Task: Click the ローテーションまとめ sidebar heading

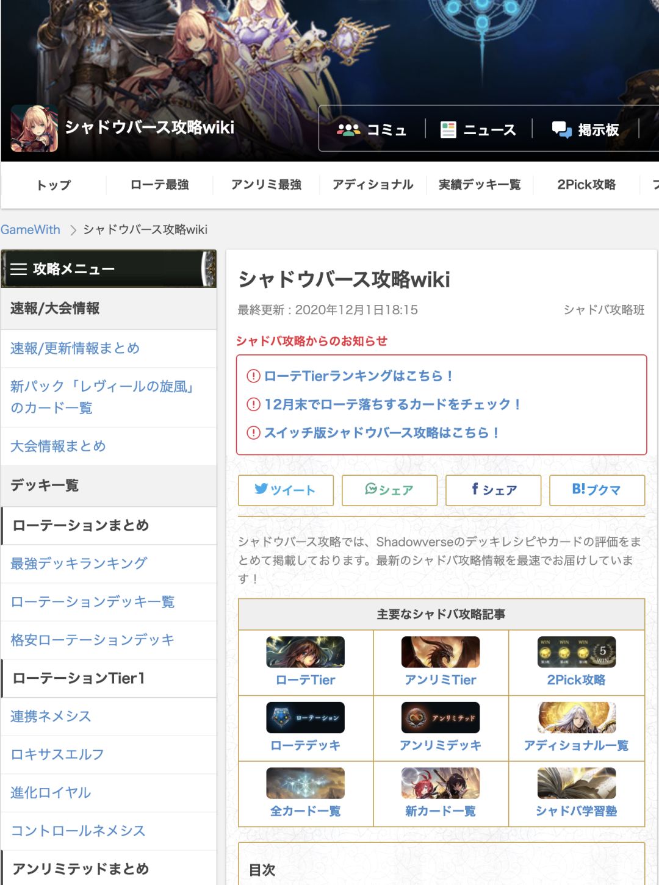Action: tap(81, 526)
